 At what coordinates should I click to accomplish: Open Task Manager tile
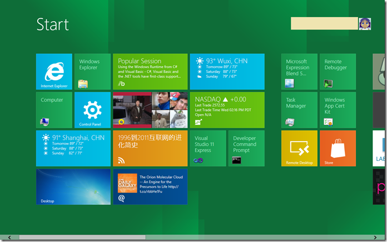click(299, 110)
